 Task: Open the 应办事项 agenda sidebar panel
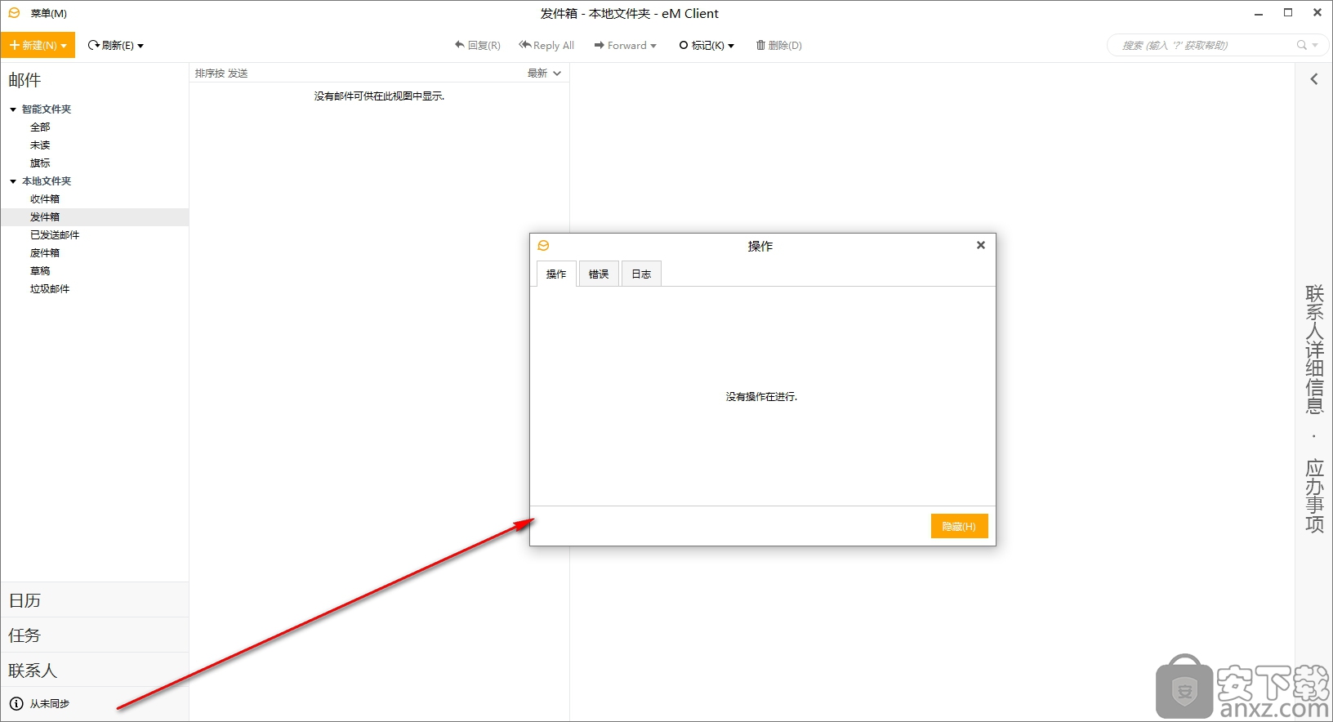coord(1314,496)
